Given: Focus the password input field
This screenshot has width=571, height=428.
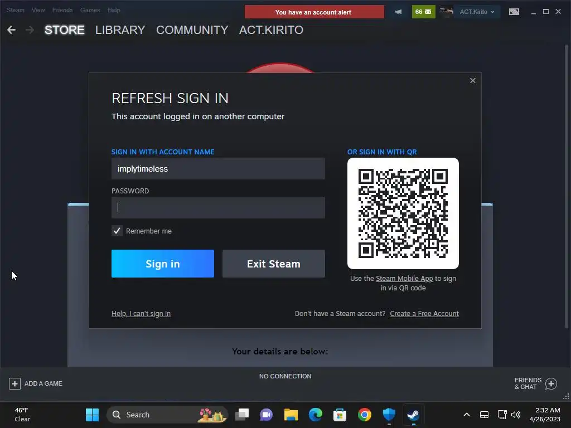Looking at the screenshot, I should coord(218,207).
